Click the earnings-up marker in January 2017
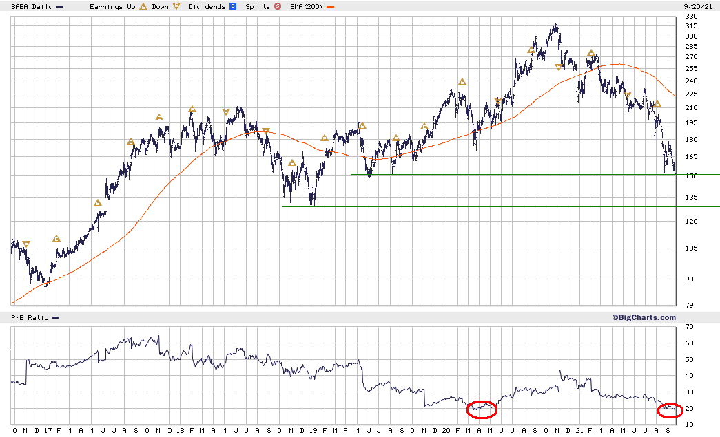 56,238
